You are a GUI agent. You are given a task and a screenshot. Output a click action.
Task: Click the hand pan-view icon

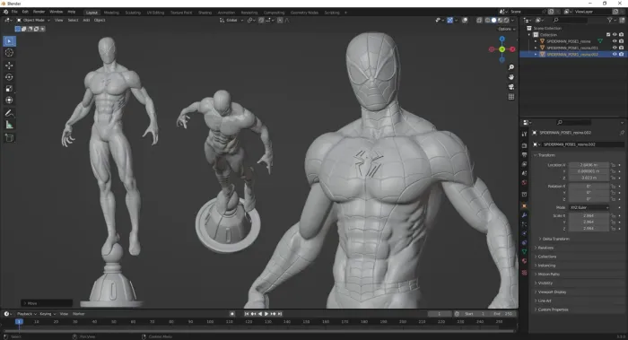pyautogui.click(x=511, y=77)
